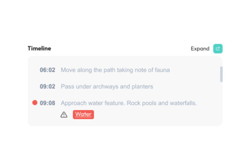
Task: Select the red dot marker beside 09:08
Action: [x=35, y=103]
